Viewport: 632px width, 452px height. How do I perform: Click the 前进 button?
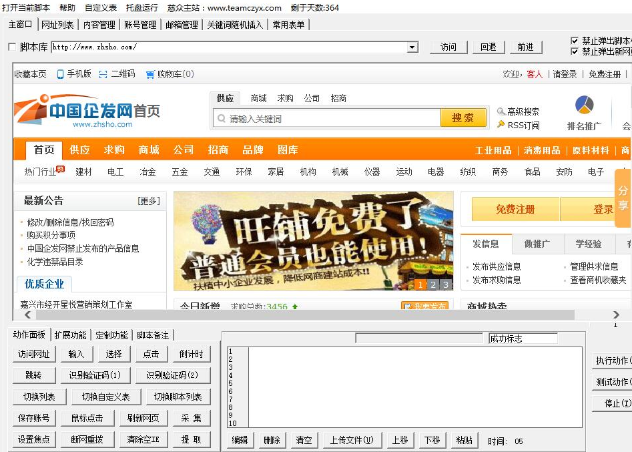click(526, 47)
